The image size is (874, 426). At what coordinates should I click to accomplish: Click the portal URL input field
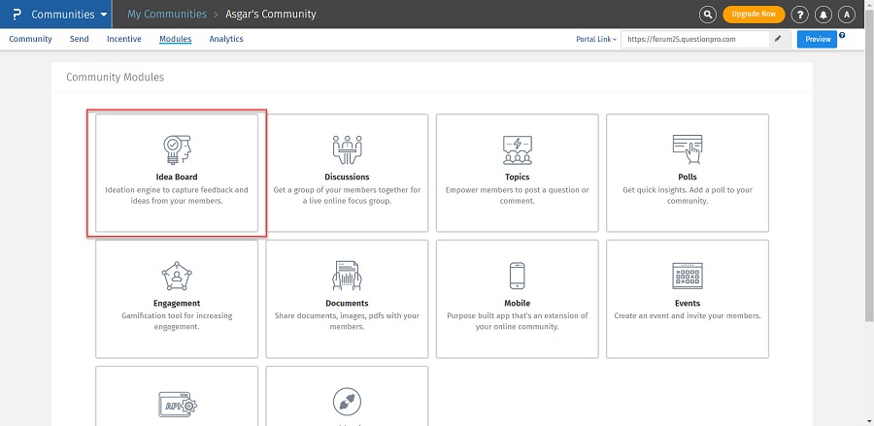[x=695, y=40]
